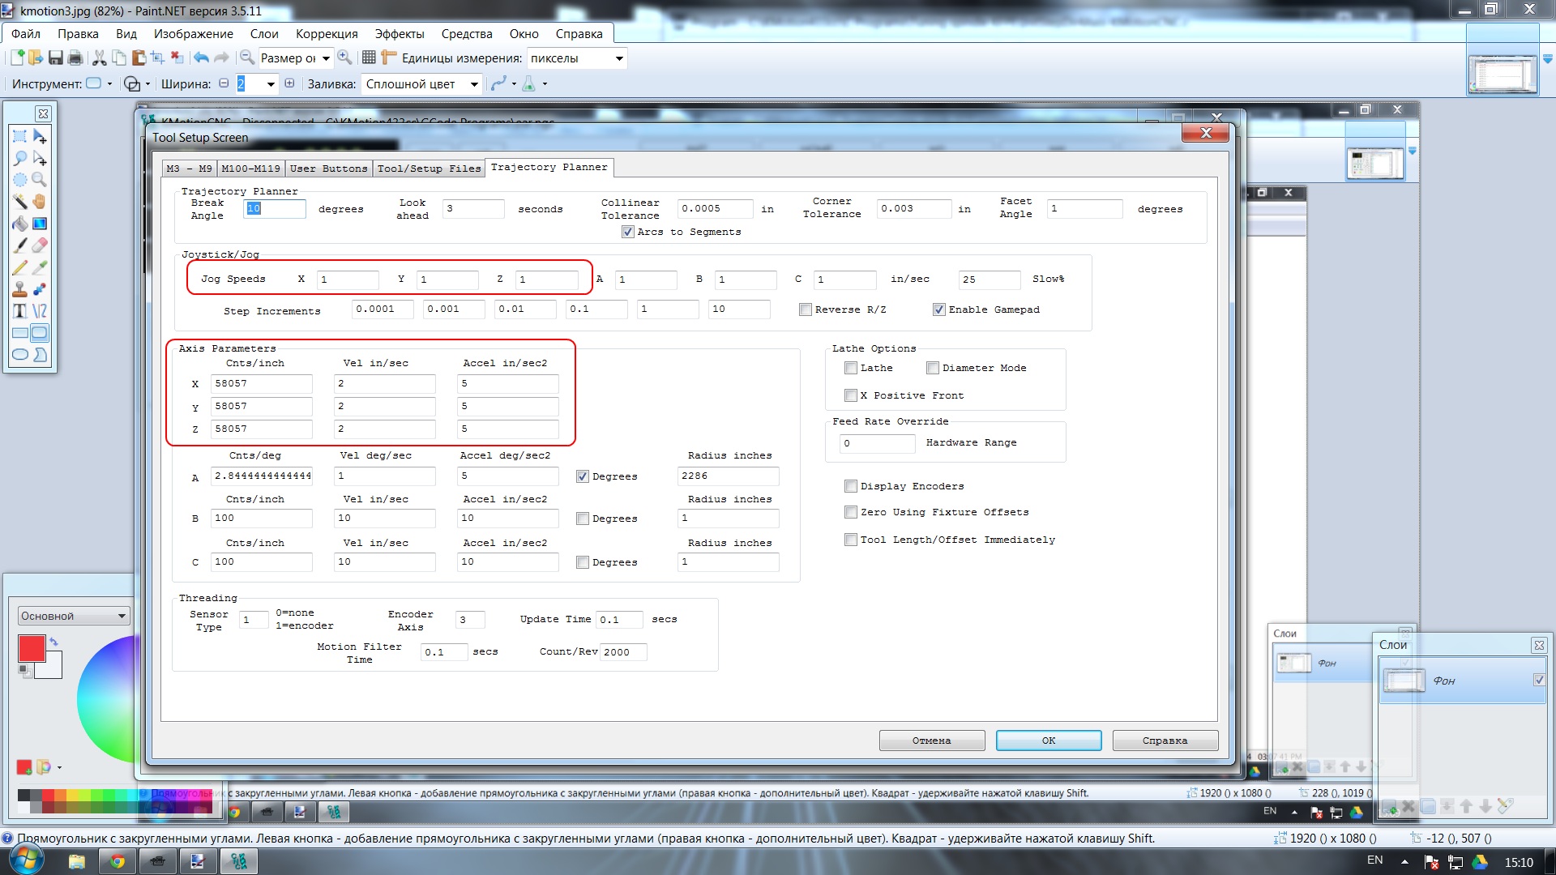Open the Основной color mode dropdown

122,617
